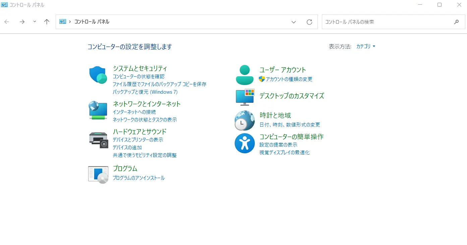Open バックアップと復元 (Windows 7)
This screenshot has width=467, height=245.
[145, 92]
